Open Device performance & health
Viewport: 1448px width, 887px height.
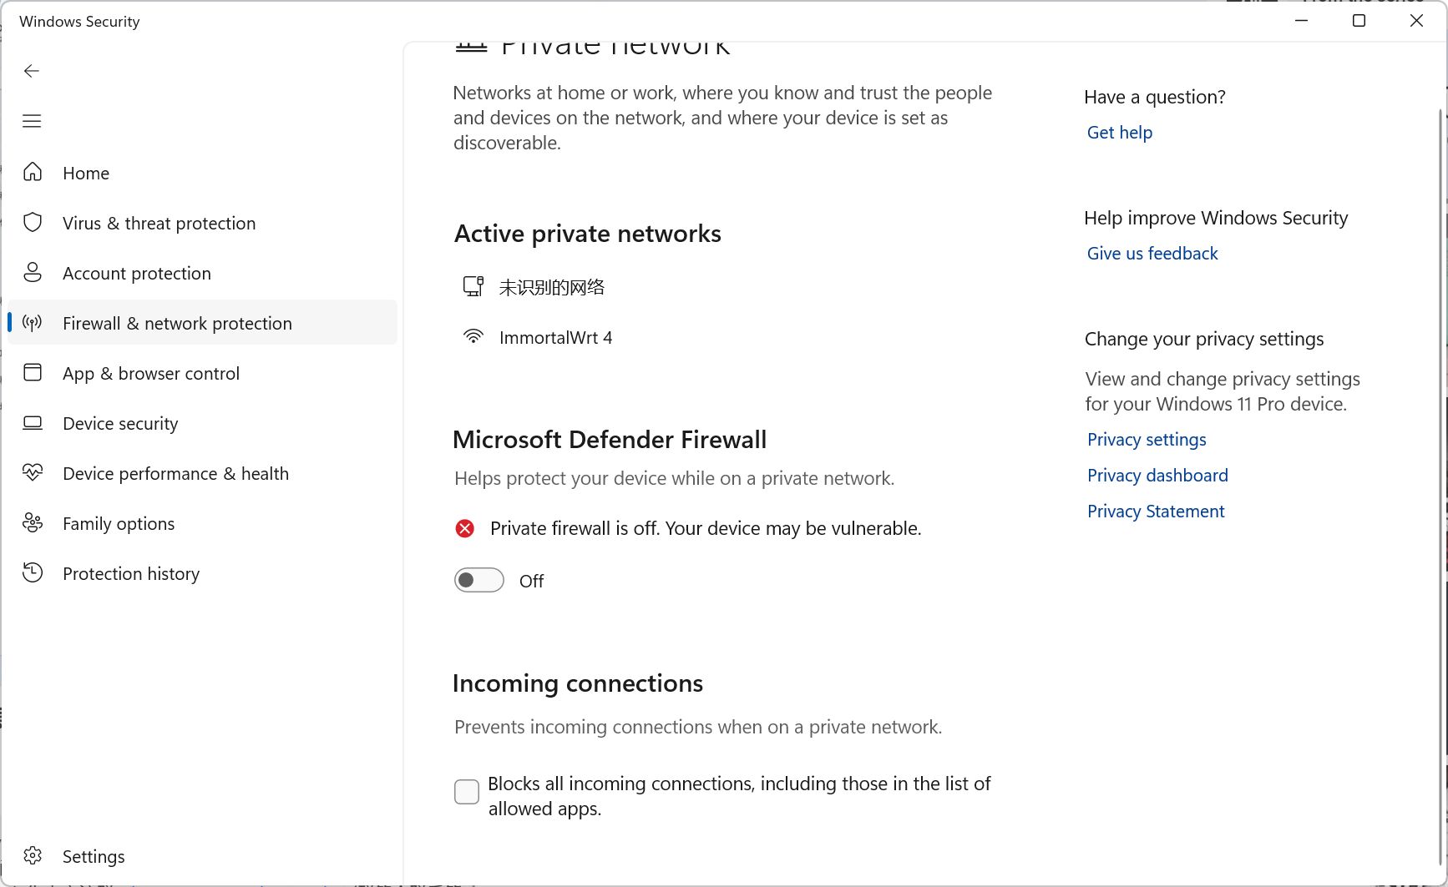coord(202,473)
